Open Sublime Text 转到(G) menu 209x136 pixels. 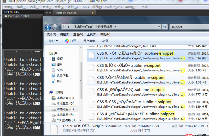(73, 7)
